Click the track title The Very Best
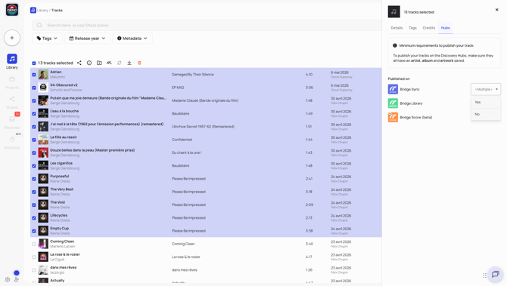Image resolution: width=507 pixels, height=286 pixels. tap(62, 189)
